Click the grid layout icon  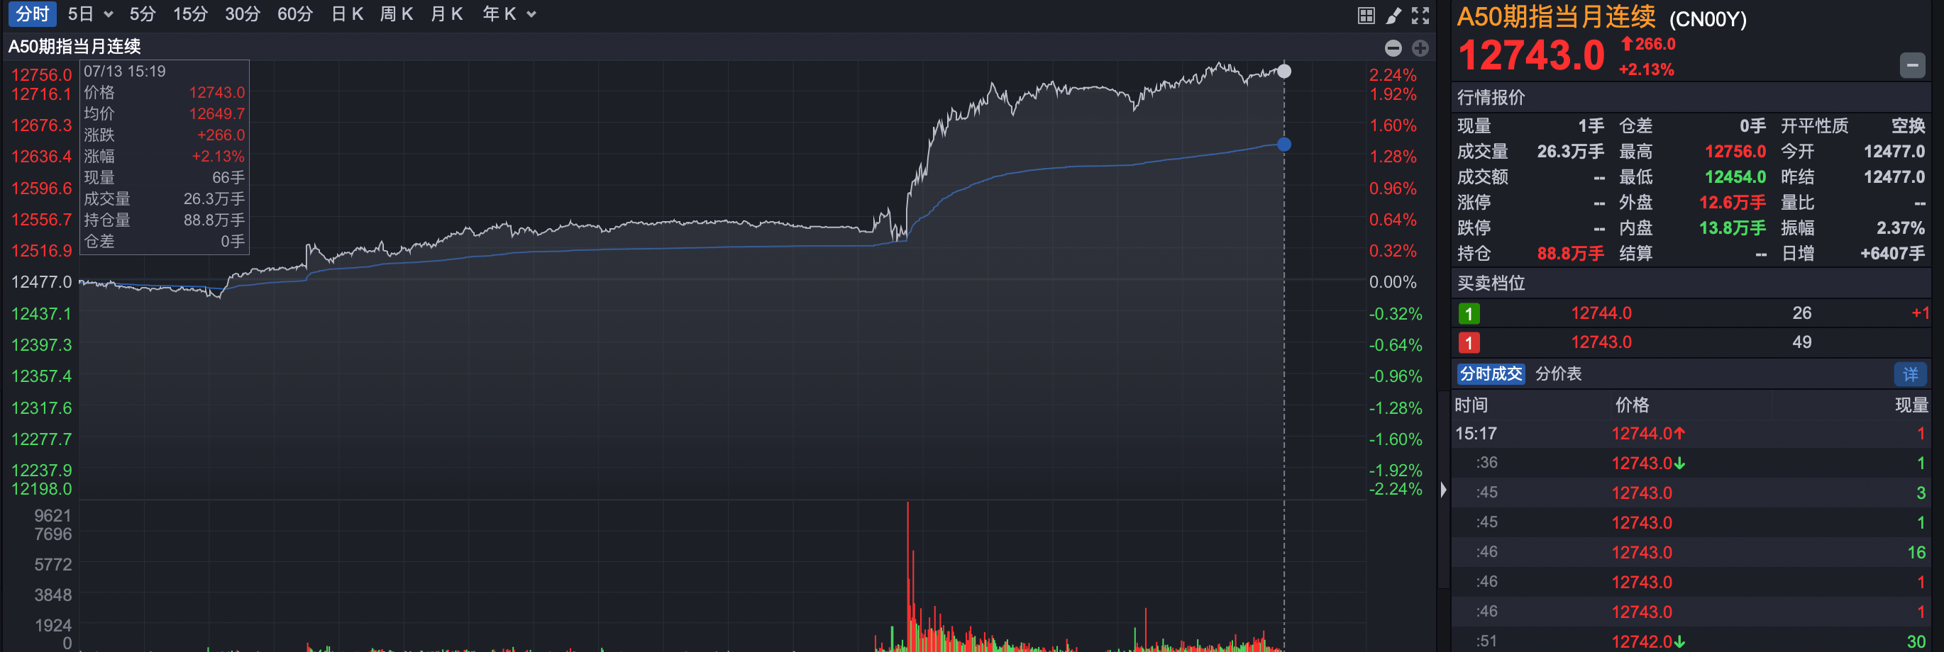pos(1365,15)
